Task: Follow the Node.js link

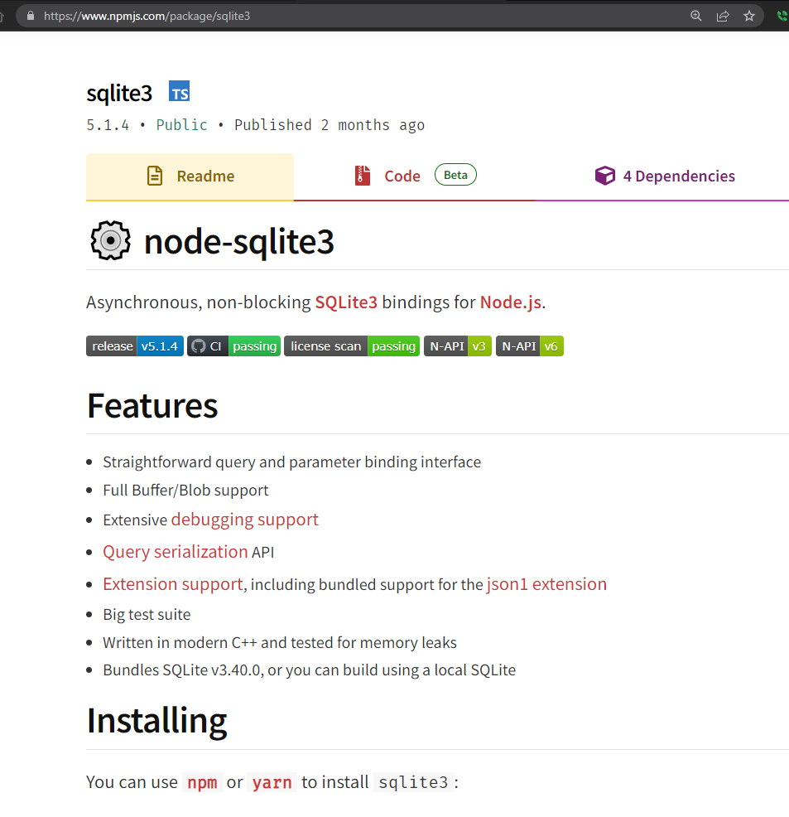Action: [511, 302]
